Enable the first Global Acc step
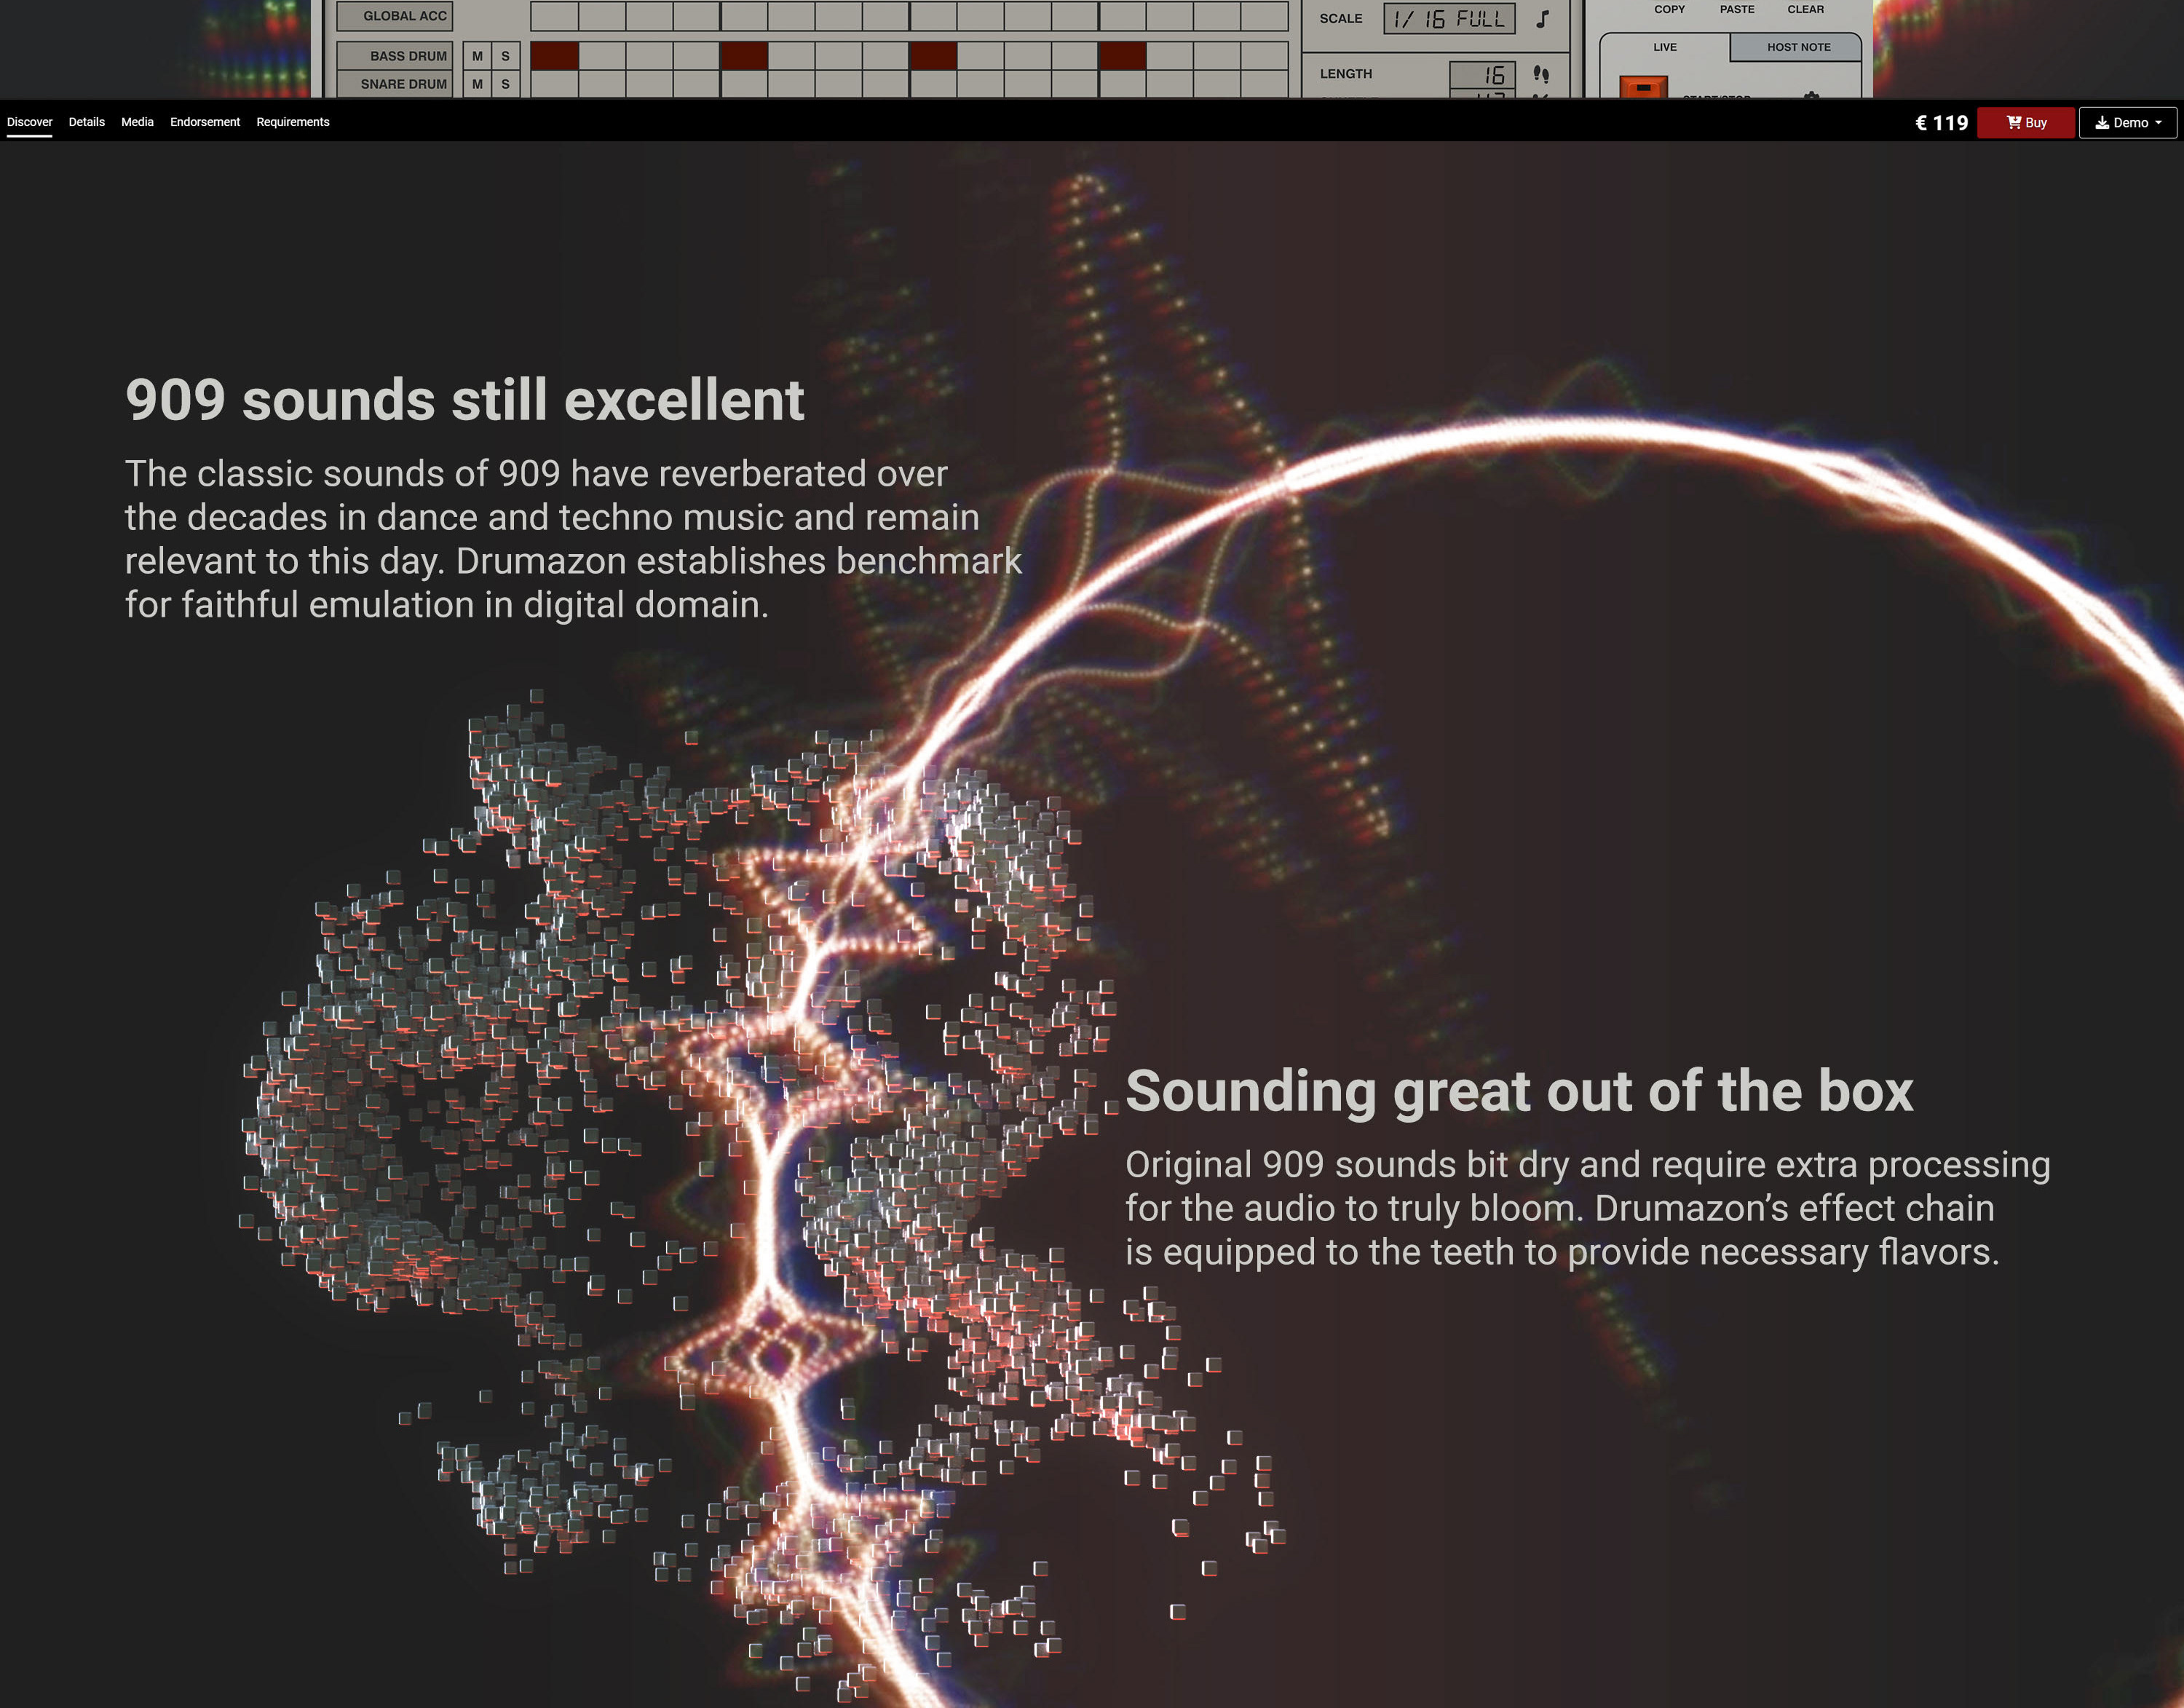 tap(554, 16)
